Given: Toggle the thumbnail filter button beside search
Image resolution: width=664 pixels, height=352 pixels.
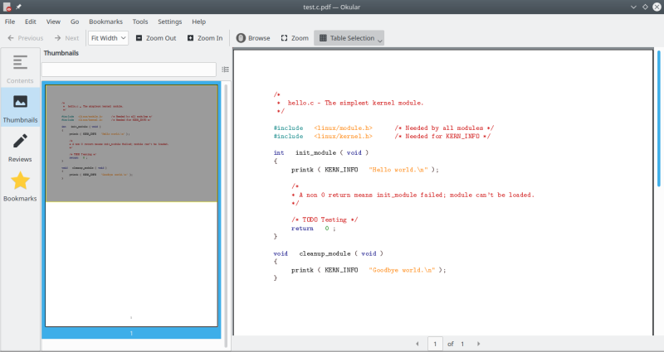Looking at the screenshot, I should pos(225,70).
